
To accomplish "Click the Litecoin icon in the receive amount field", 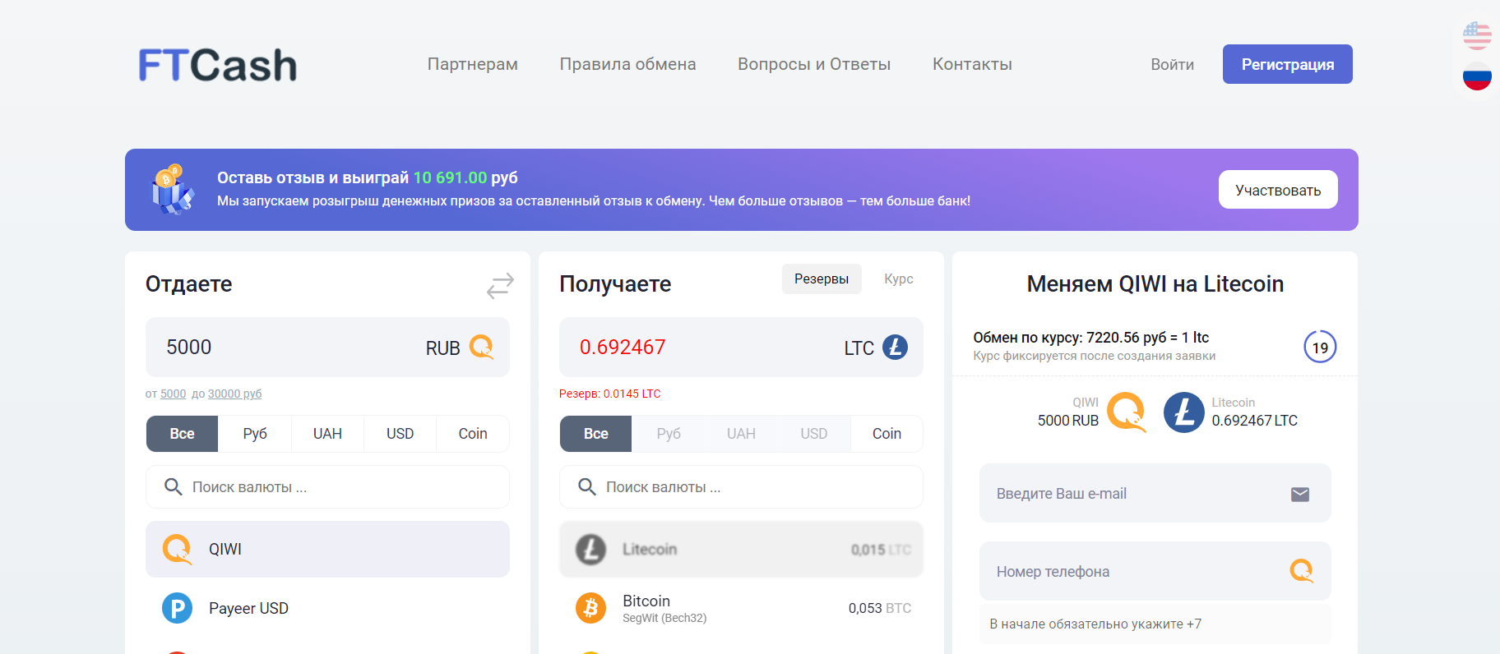I will point(896,347).
